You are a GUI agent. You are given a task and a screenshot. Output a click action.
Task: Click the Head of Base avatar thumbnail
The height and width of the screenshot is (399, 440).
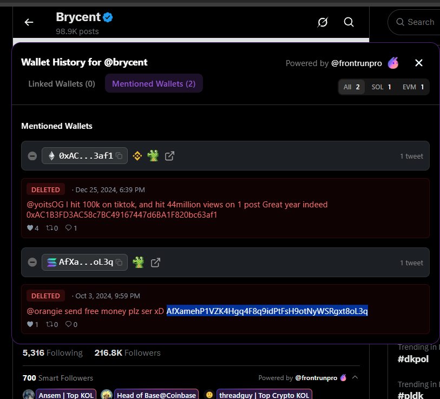pos(107,394)
